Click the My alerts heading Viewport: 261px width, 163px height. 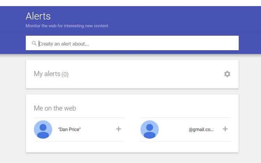[x=47, y=74]
